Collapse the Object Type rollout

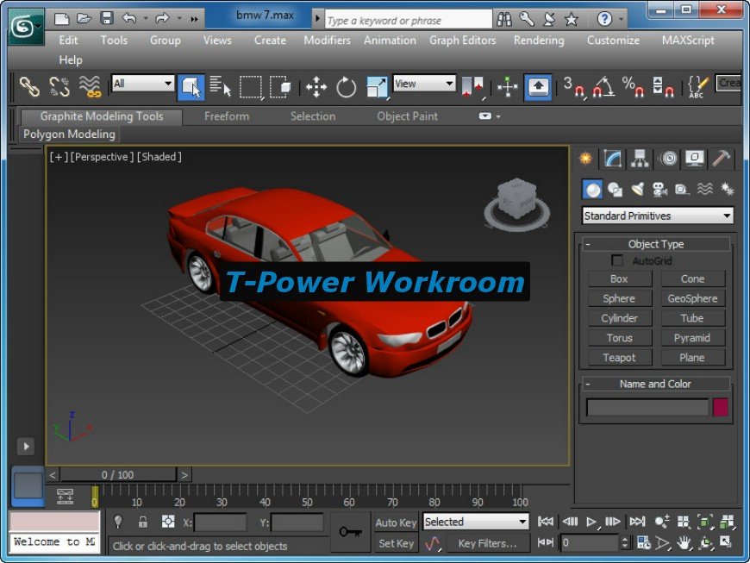coord(588,245)
